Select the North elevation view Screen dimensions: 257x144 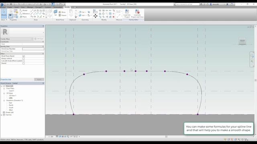tap(11, 105)
